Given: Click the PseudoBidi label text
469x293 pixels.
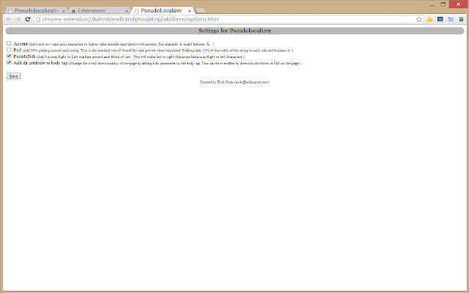Looking at the screenshot, I should tap(24, 56).
